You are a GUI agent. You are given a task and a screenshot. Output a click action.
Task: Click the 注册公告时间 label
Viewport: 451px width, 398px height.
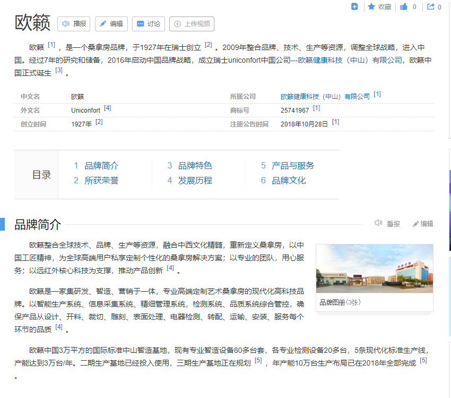249,124
